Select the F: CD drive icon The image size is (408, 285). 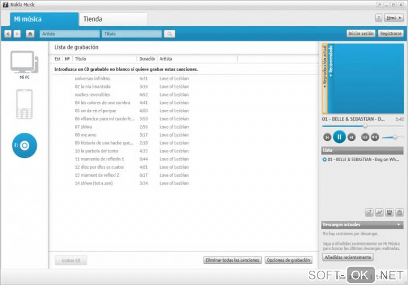click(24, 145)
